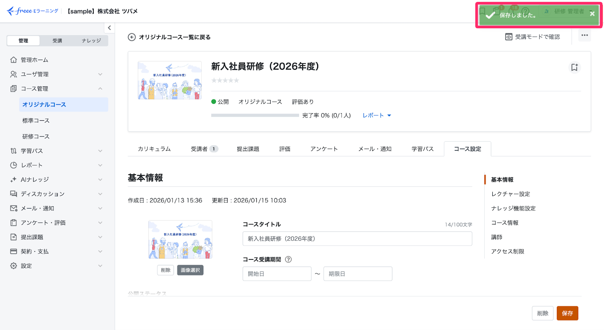Click the freee Eラーニング logo

click(32, 11)
